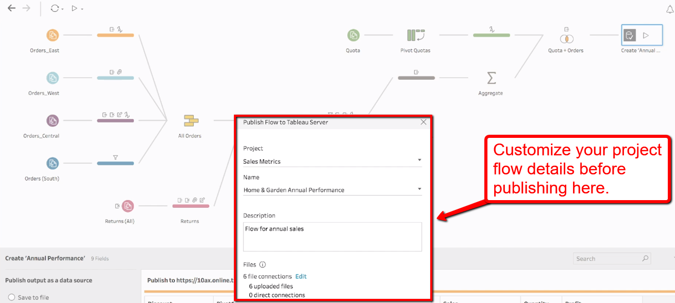Image resolution: width=675 pixels, height=303 pixels.
Task: Select the blue filter step after Orders (South)
Action: coord(115,163)
